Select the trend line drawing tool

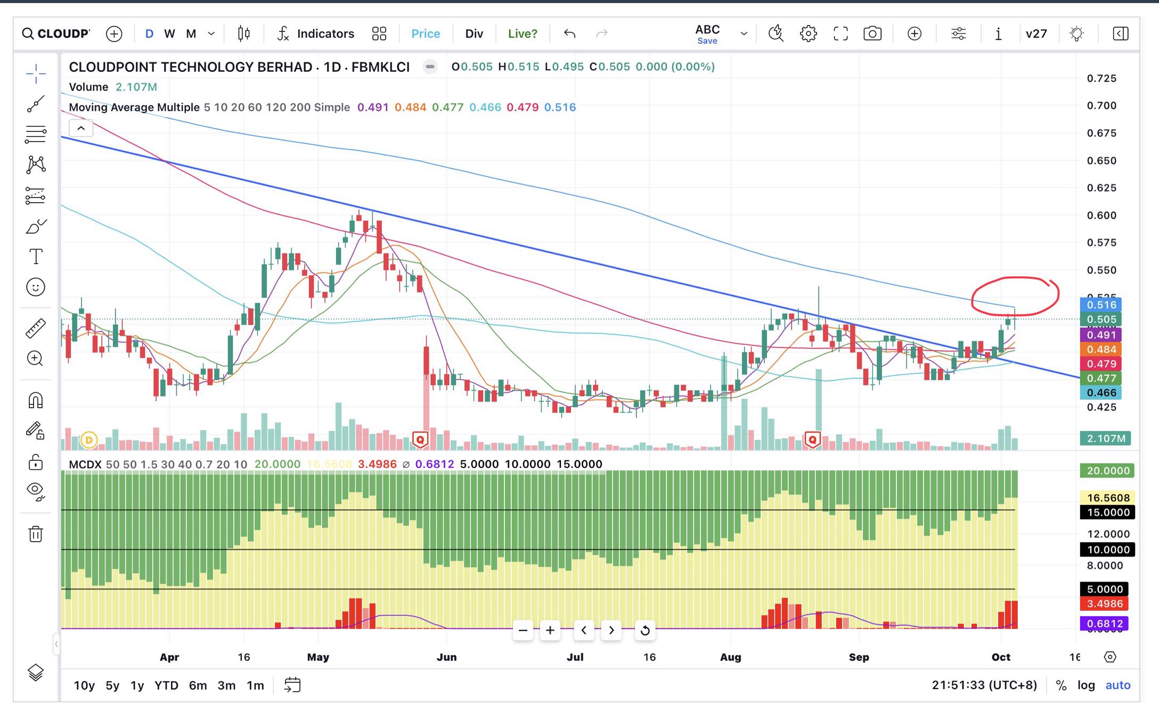[x=36, y=104]
